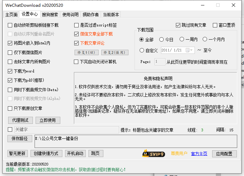Viewport: 244px width, 176px height.
Task: Click the 跳页 button
Action: click(x=96, y=154)
